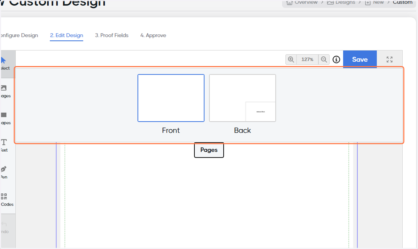
Task: Open Designs in the breadcrumb
Action: [341, 2]
